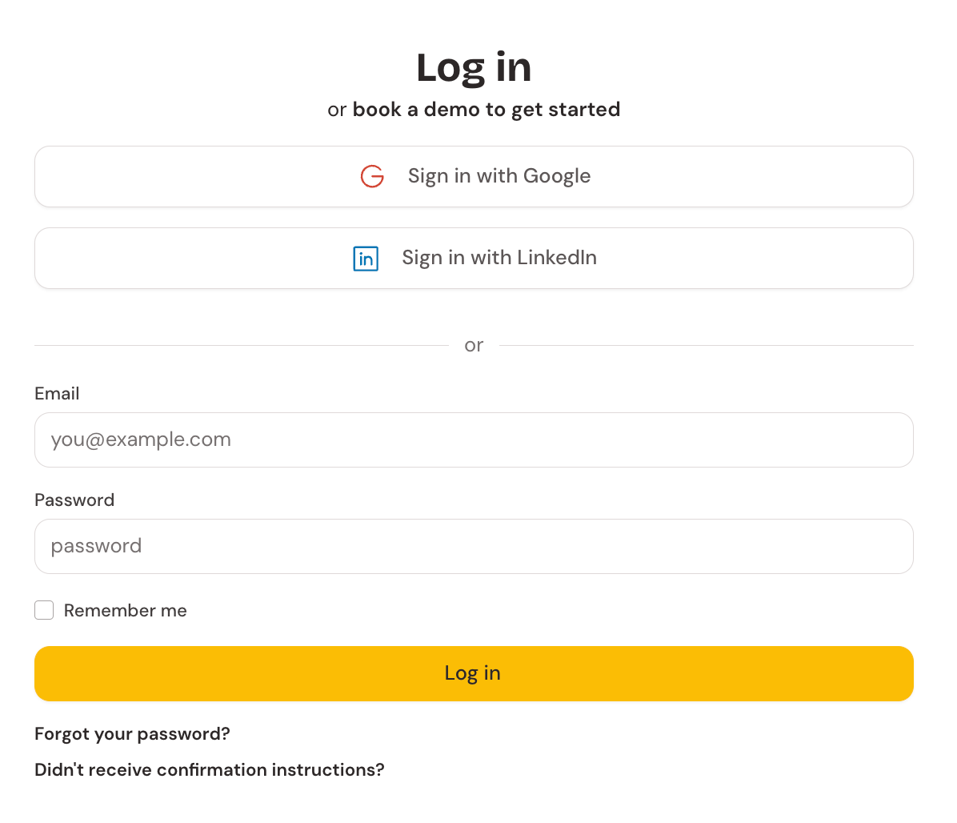Click the 'Log in' page heading
The width and height of the screenshot is (957, 823).
click(474, 67)
